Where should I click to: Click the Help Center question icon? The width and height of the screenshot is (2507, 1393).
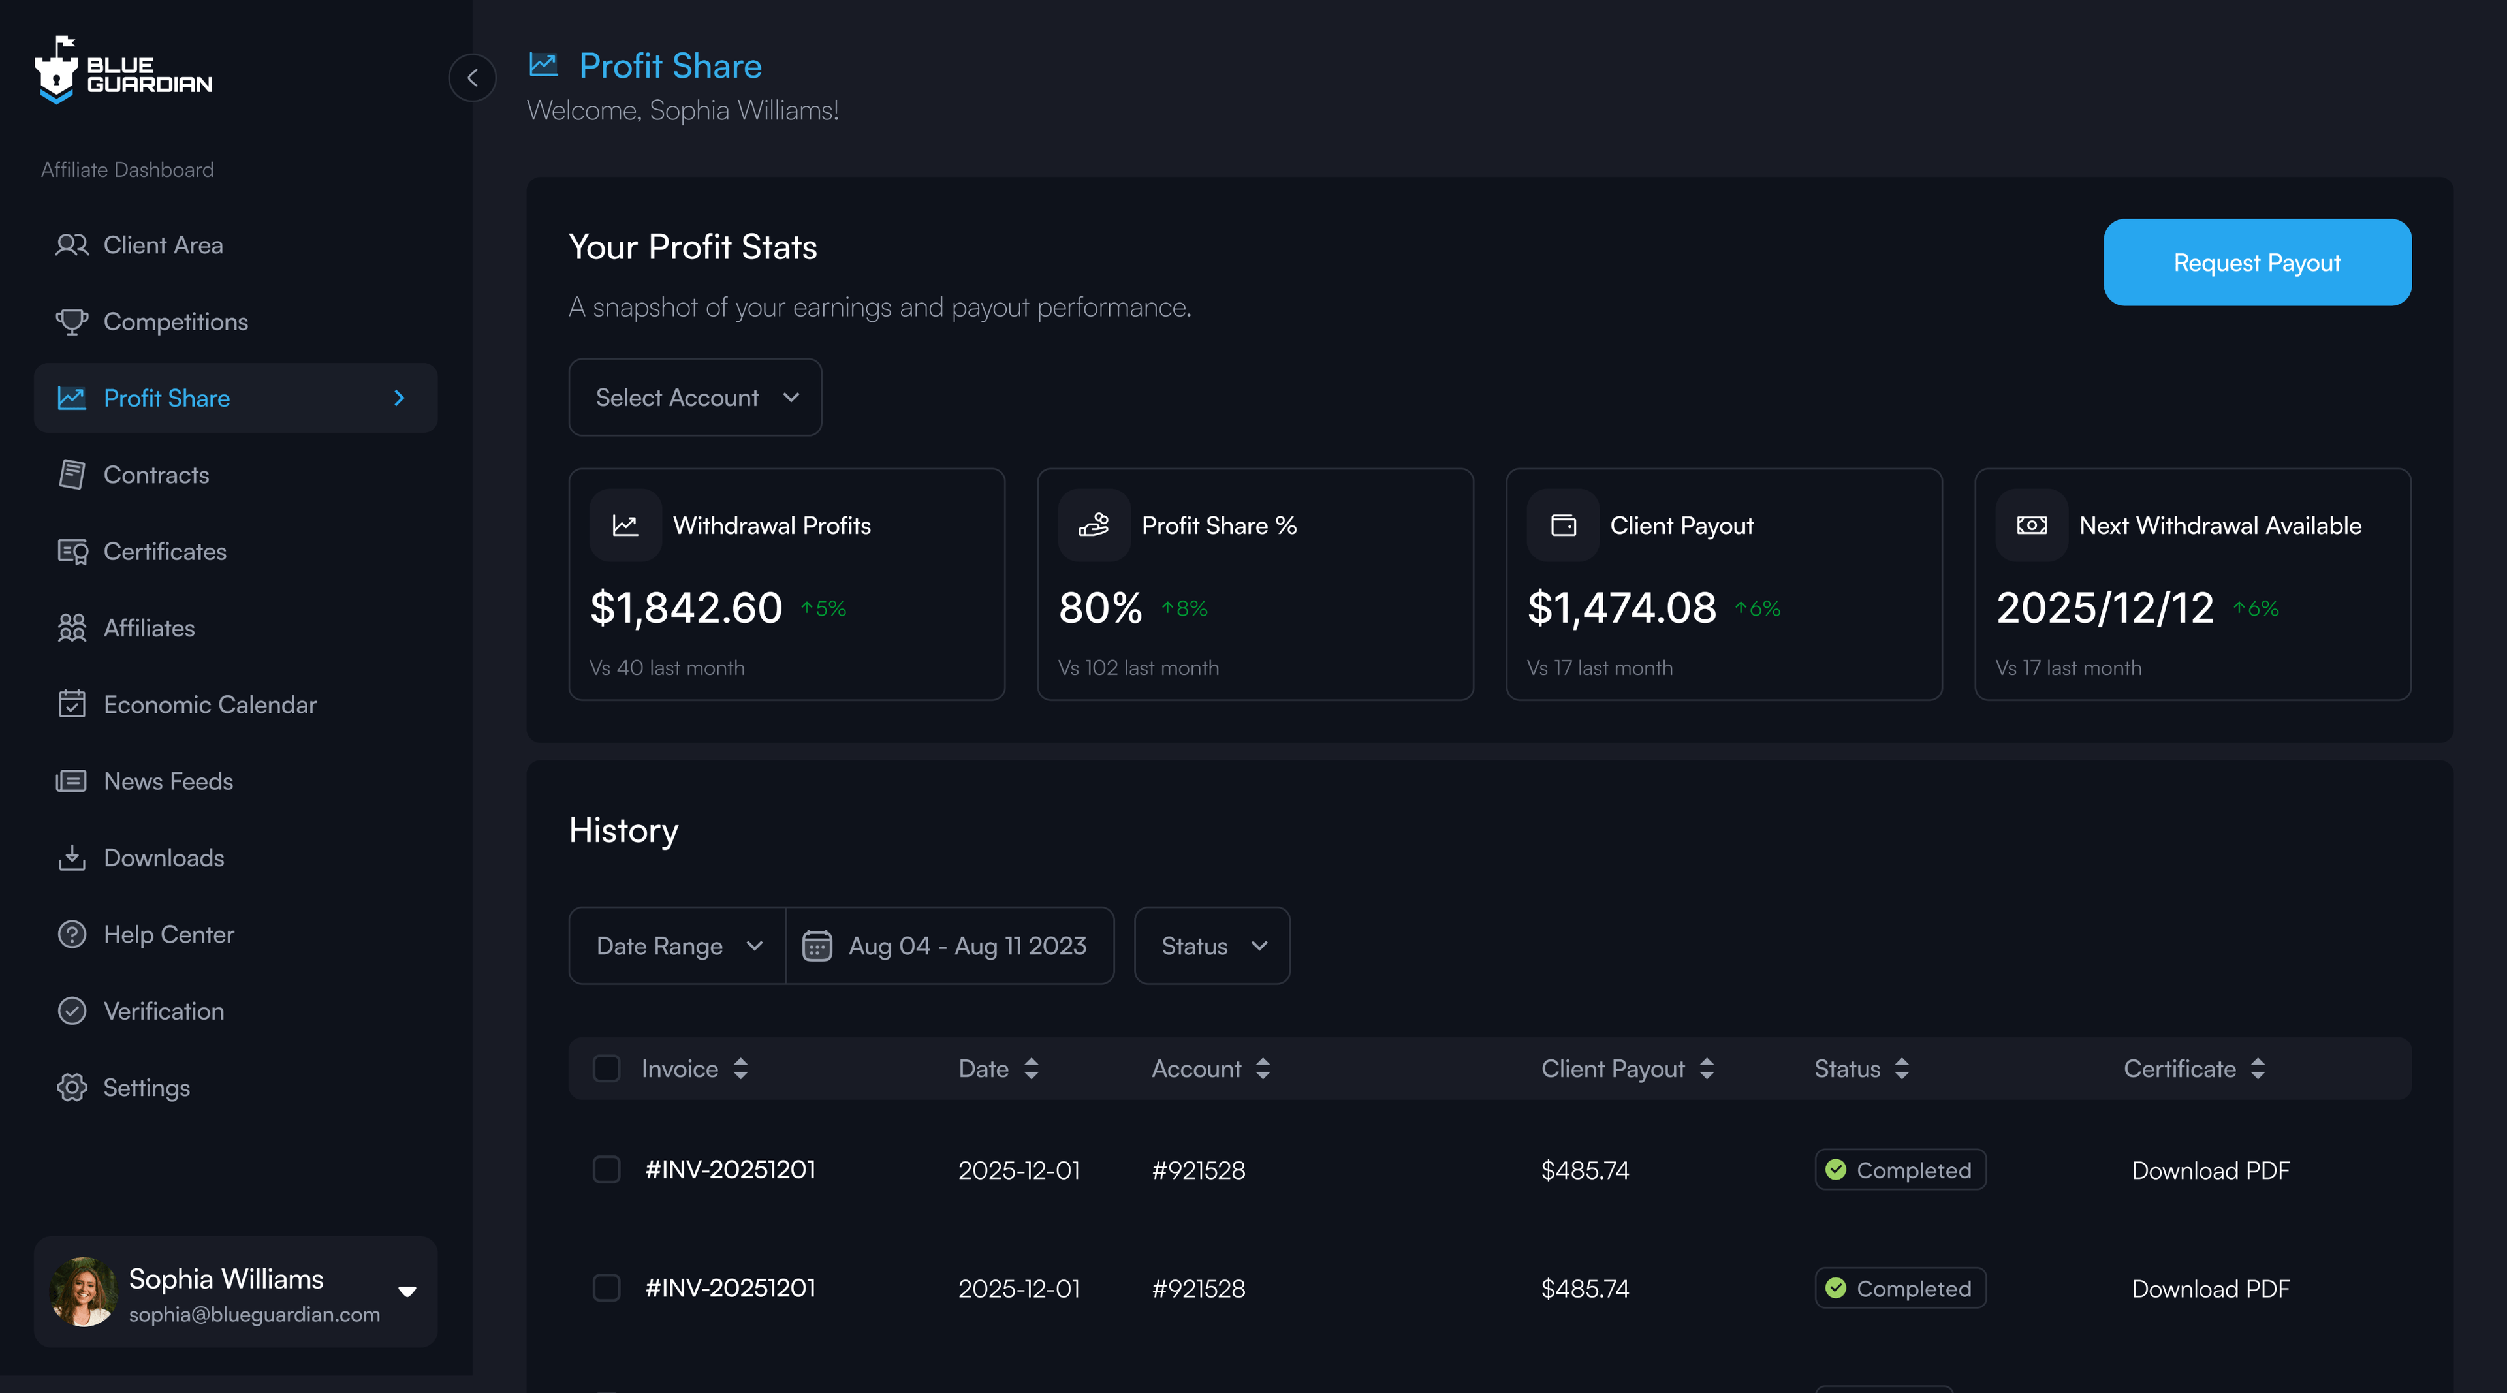point(72,935)
